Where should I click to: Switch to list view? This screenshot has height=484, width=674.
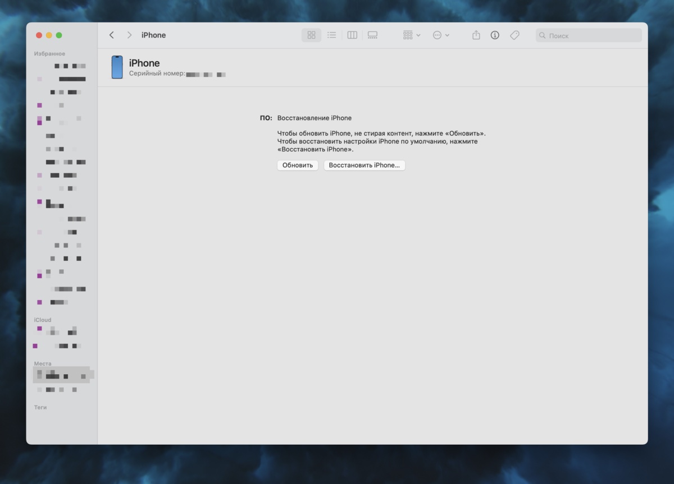point(331,35)
